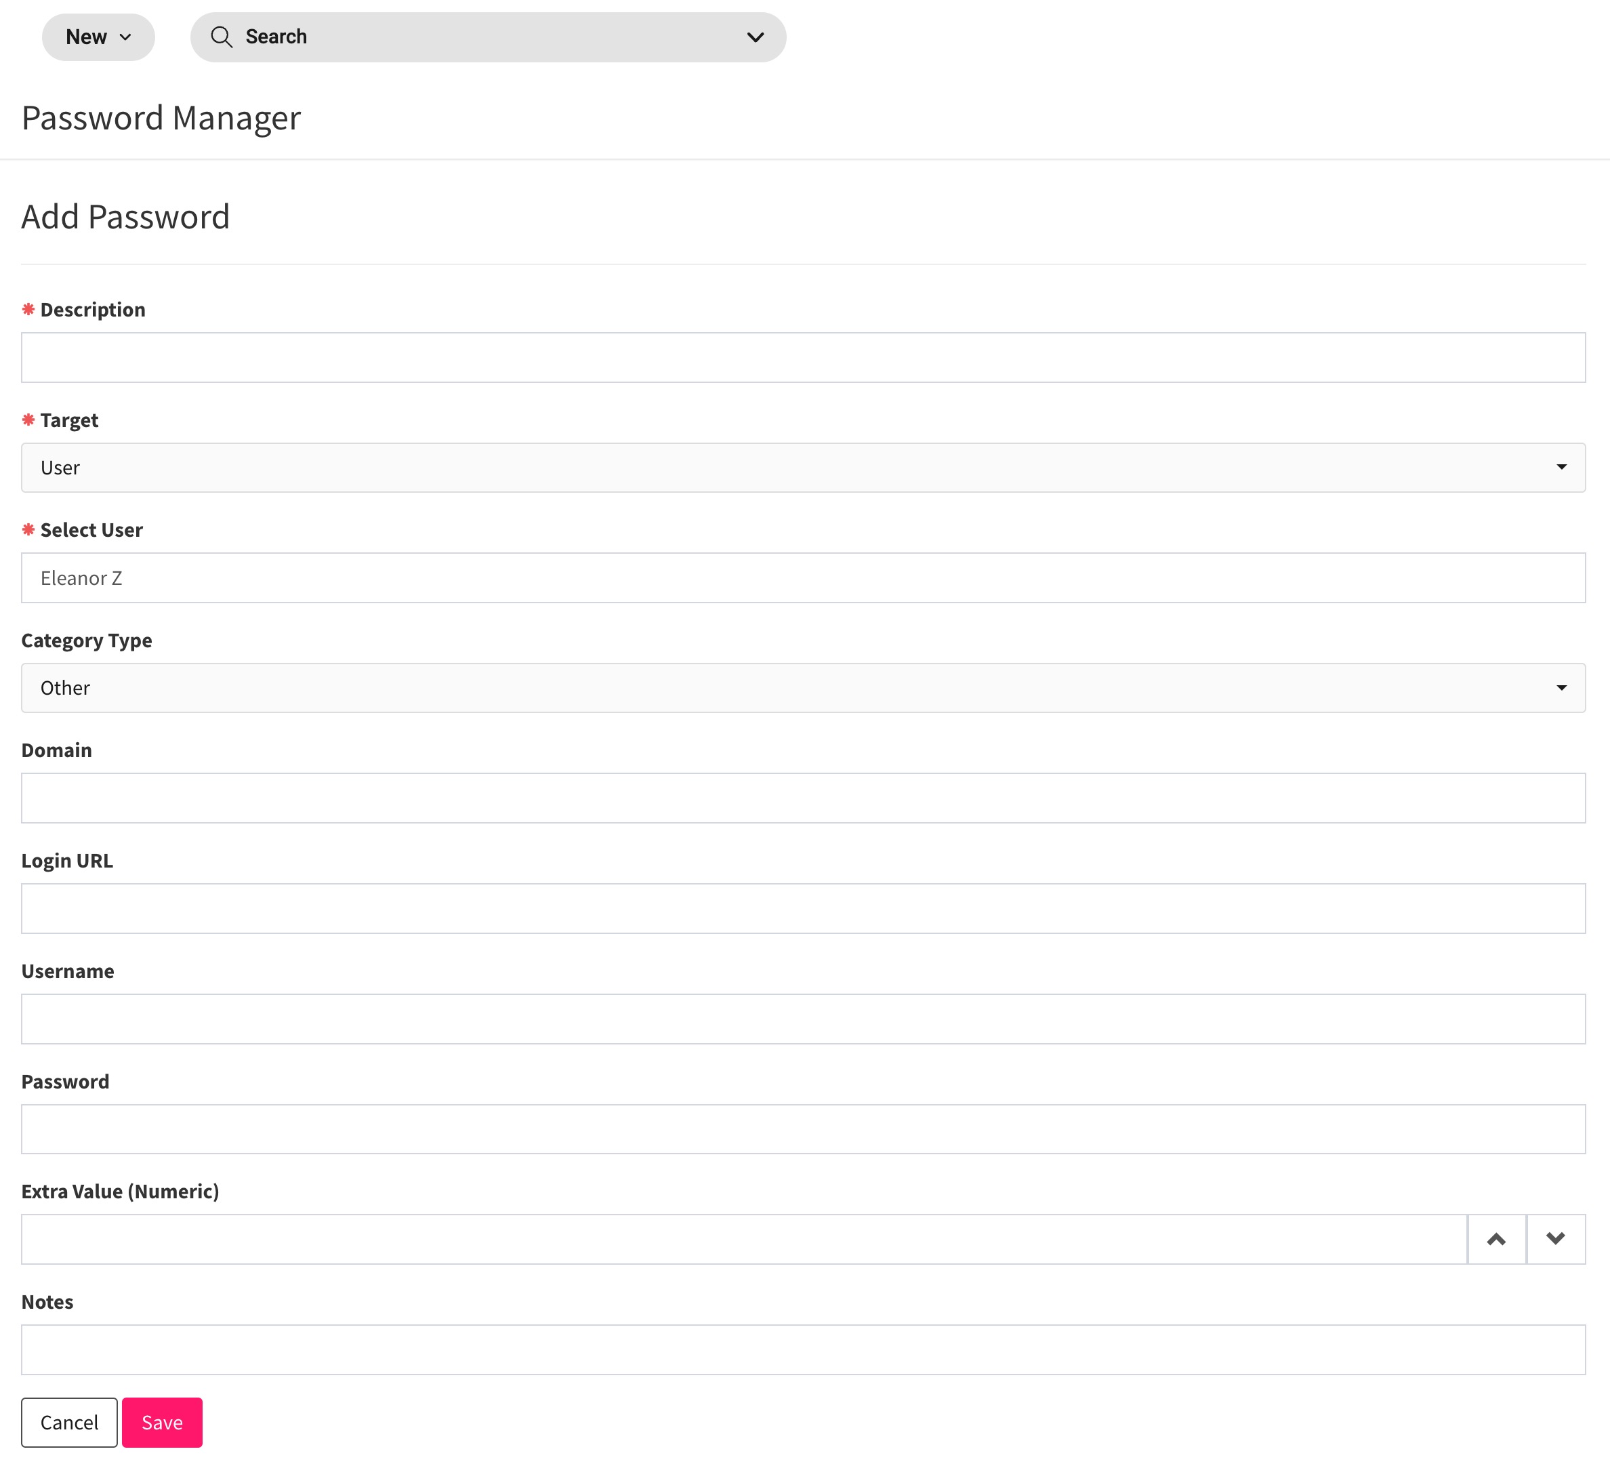
Task: Click into the Username field
Action: [x=802, y=1018]
